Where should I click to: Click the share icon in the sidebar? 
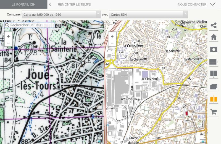[213, 26]
